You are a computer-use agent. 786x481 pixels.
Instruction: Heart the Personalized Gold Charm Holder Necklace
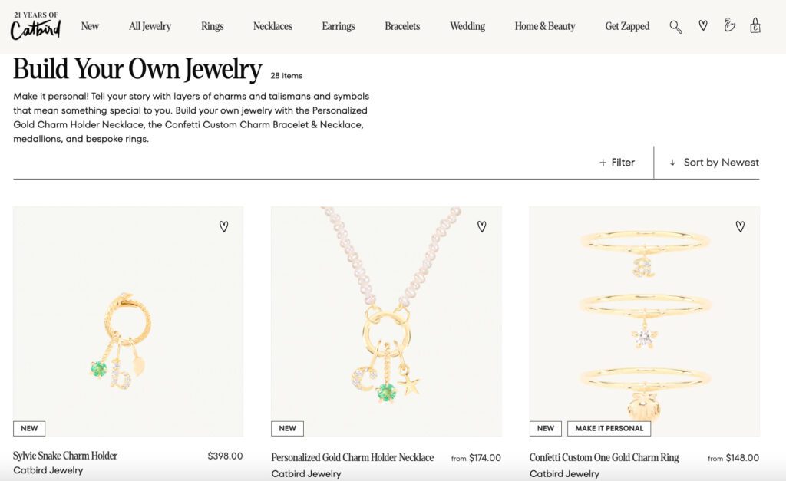click(x=482, y=226)
